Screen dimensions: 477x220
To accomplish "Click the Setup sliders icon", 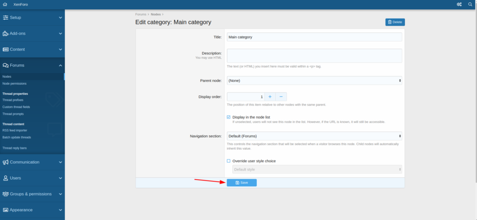I will pos(6,18).
